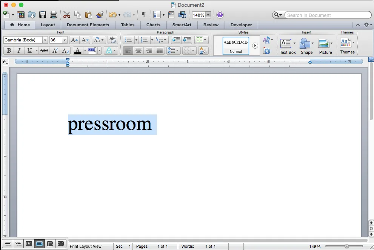Screen dimensions: 374x250
Task: Click the Increase Indent icon
Action: coord(187,40)
